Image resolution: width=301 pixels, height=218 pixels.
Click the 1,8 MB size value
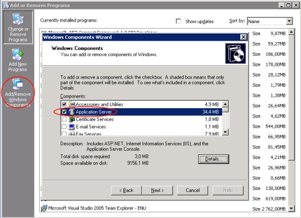click(x=212, y=119)
